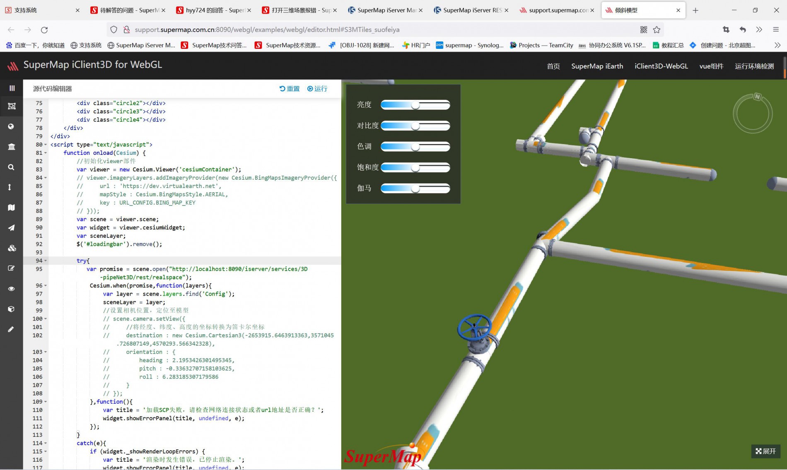The image size is (787, 470).
Task: Go back with the browser back arrow
Action: tap(11, 30)
